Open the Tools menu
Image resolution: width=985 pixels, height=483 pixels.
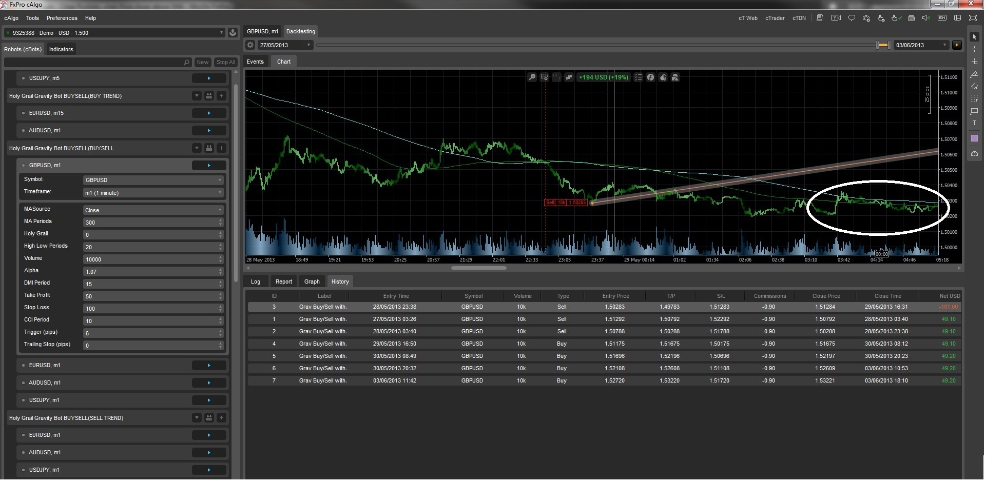click(x=32, y=18)
